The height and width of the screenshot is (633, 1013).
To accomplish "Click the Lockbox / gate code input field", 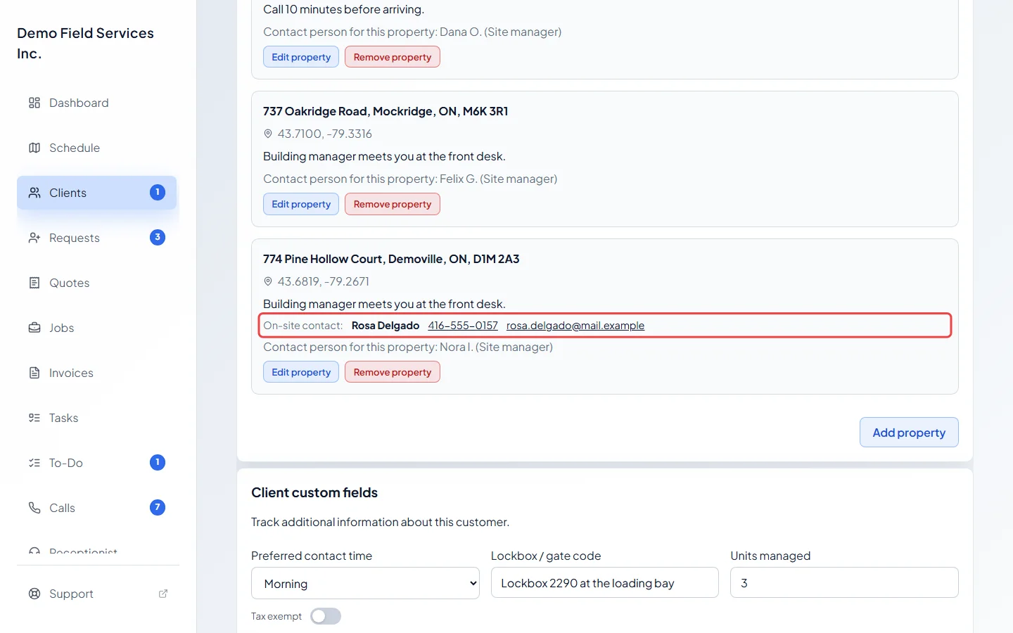I will (605, 582).
